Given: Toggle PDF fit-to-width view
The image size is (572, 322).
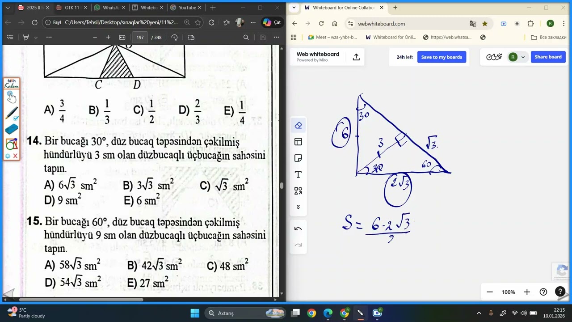Looking at the screenshot, I should tap(122, 38).
